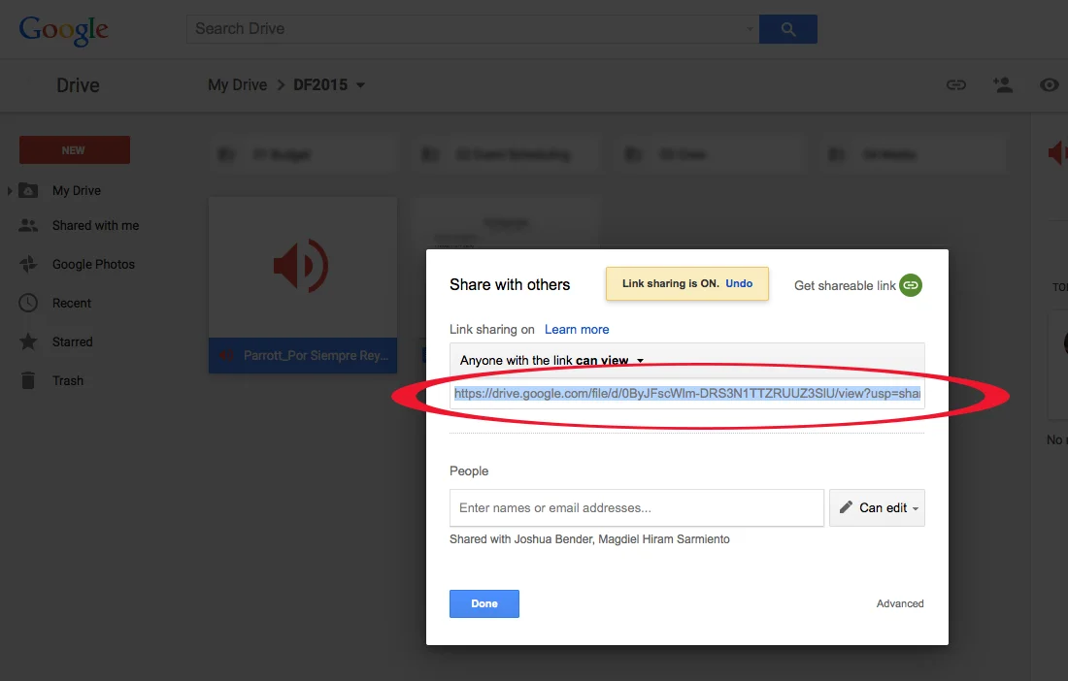1068x681 pixels.
Task: Click the red NEW button
Action: coord(74,149)
